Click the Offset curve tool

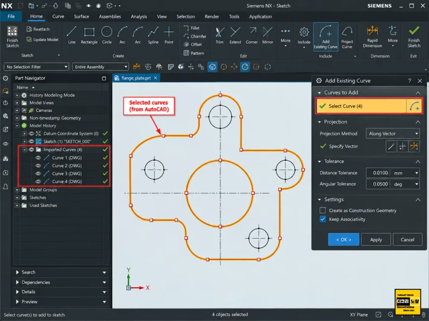[x=193, y=44]
